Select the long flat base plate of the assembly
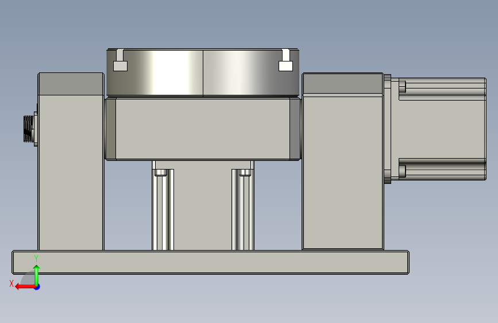 pos(211,262)
